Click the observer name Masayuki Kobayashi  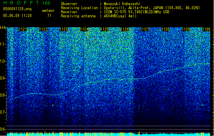coord(122,4)
